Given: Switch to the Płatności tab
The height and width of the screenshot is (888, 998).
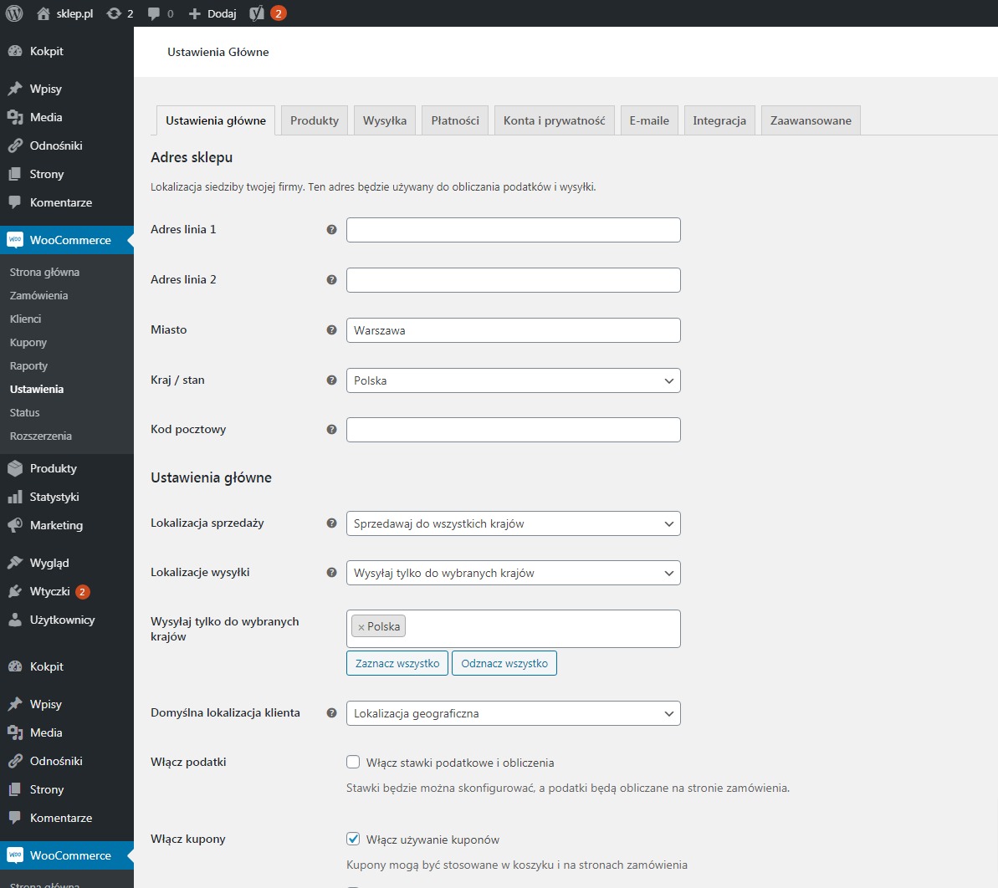Looking at the screenshot, I should point(455,120).
